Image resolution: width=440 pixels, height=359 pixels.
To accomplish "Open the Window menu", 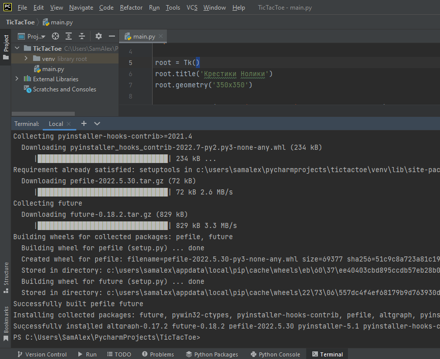I will pyautogui.click(x=214, y=8).
